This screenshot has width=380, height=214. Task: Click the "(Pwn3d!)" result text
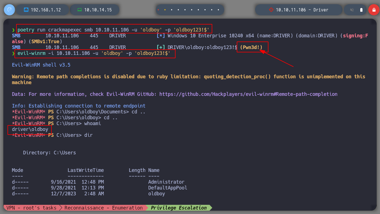(251, 47)
